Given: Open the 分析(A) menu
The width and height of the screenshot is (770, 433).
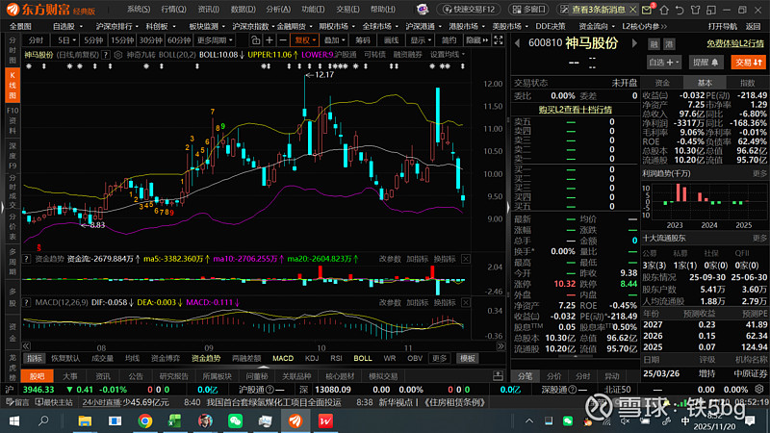Looking at the screenshot, I should 278,9.
